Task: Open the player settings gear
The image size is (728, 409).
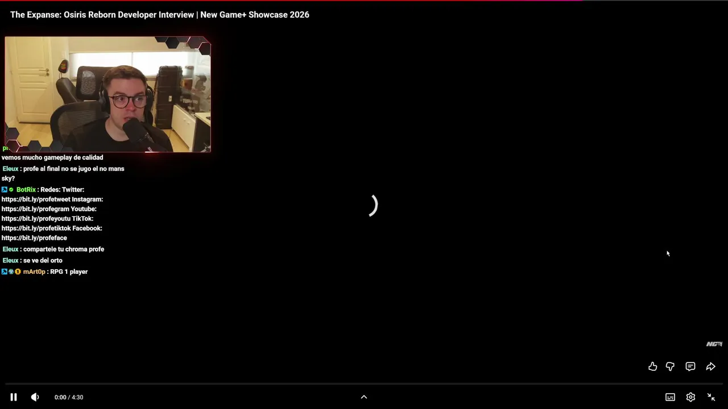Action: (690, 397)
